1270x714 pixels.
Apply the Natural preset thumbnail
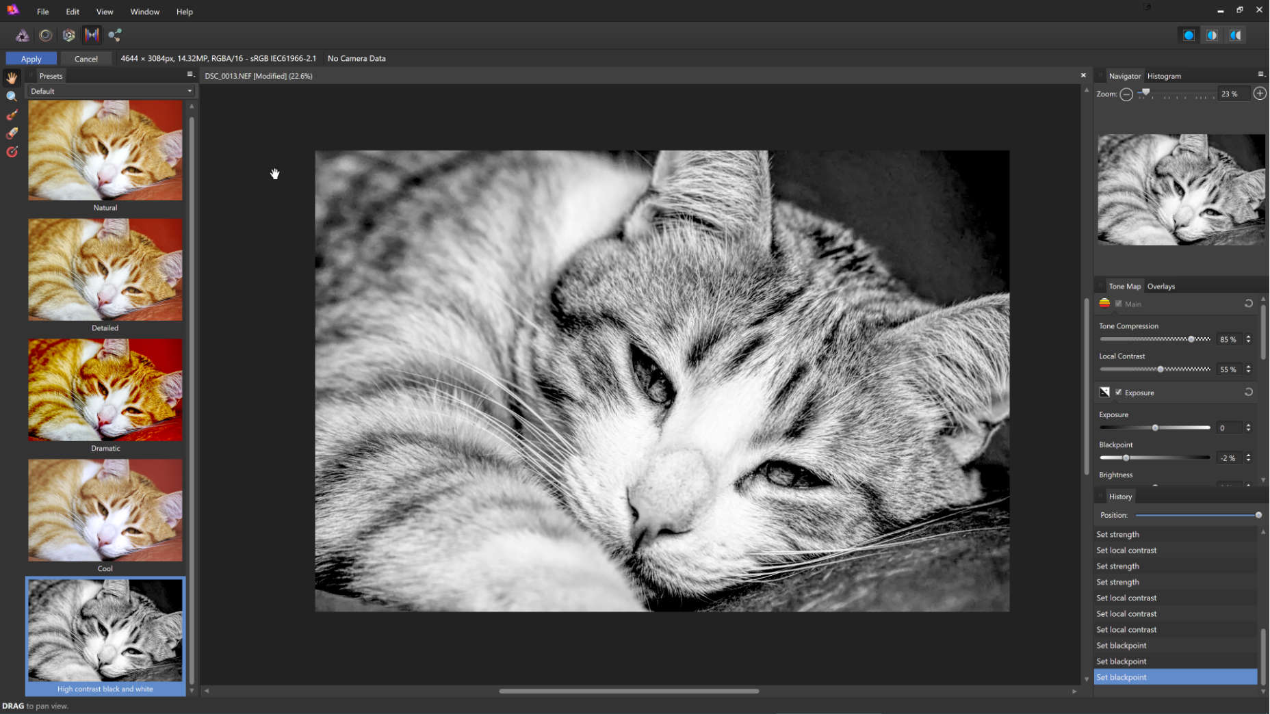[x=105, y=150]
